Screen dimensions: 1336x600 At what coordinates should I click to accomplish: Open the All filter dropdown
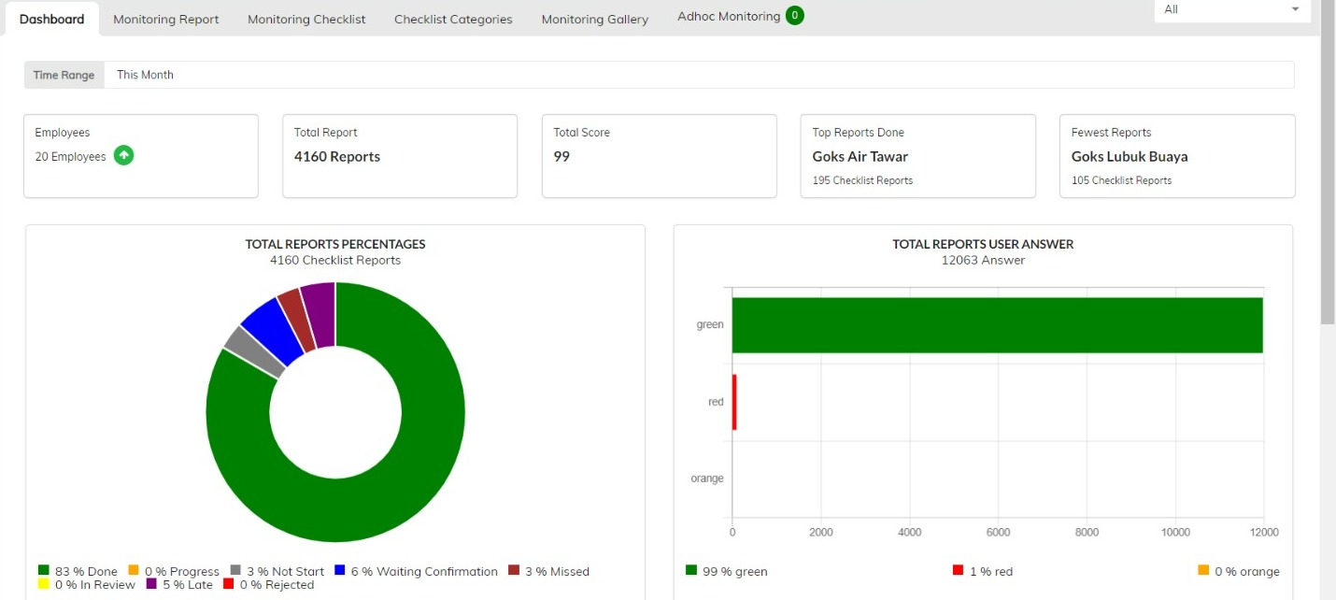tap(1231, 9)
